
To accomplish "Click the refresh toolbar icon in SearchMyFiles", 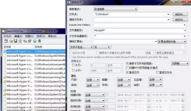I will tap(20, 41).
